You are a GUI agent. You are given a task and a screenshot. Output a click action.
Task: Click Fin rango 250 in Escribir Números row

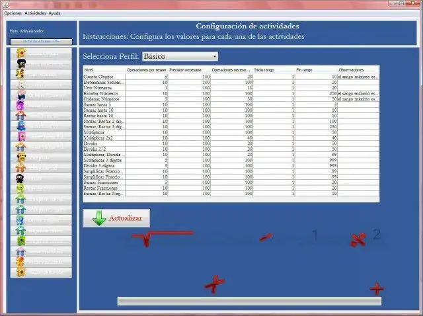(x=316, y=93)
